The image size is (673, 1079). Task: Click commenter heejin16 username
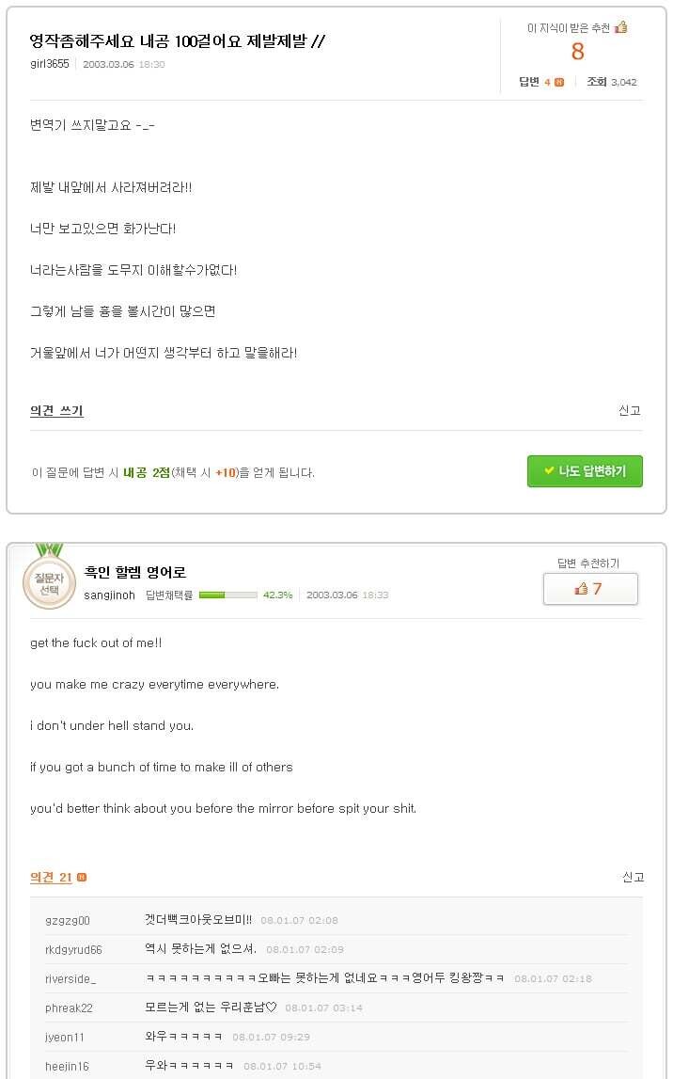coord(67,1067)
